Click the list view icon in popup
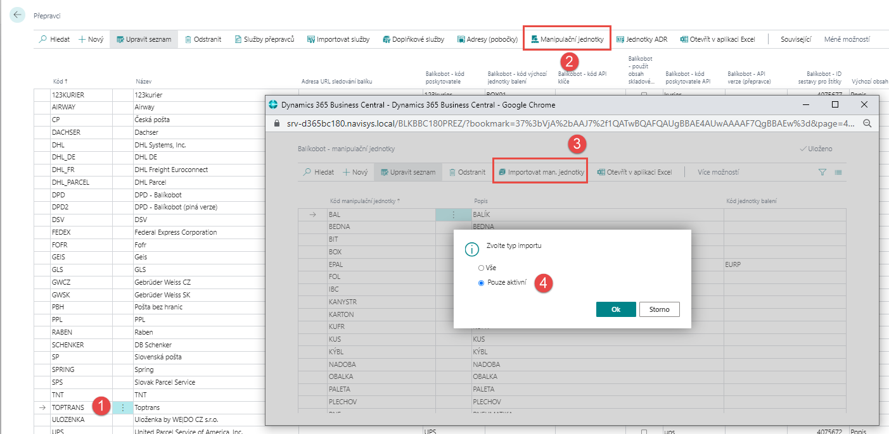 pos(838,172)
